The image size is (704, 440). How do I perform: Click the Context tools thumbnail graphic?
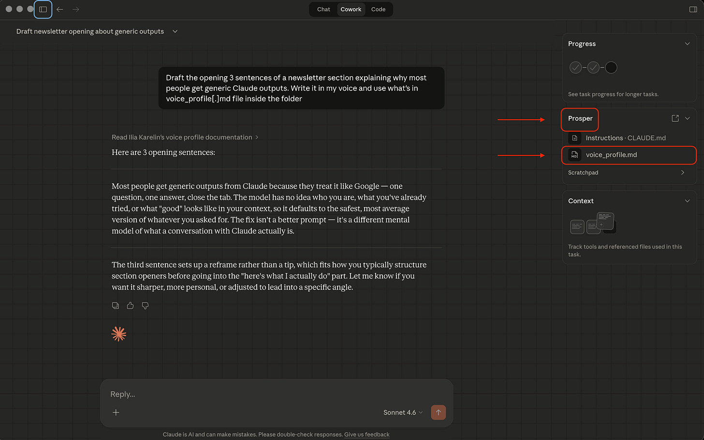tap(593, 223)
